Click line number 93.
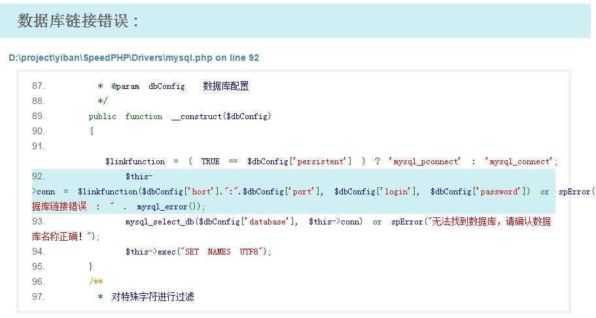This screenshot has height=318, width=596. click(38, 221)
